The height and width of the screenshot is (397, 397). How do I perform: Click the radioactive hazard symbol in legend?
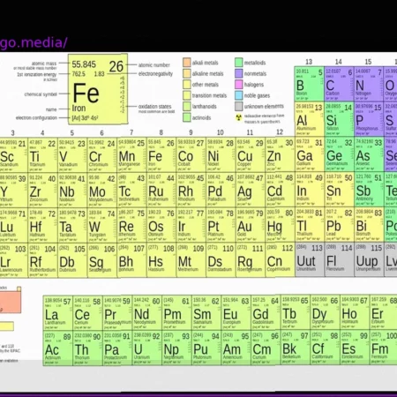(x=239, y=118)
